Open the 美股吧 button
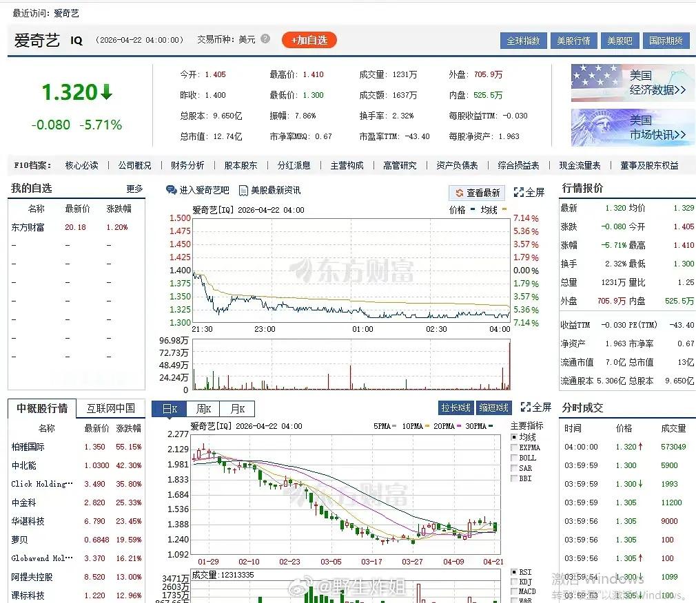 [620, 41]
